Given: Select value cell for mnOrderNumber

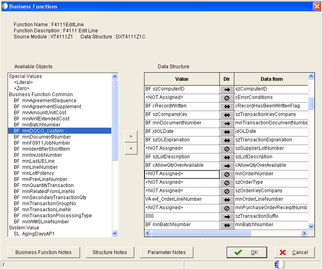Looking at the screenshot, I should coord(182,174).
